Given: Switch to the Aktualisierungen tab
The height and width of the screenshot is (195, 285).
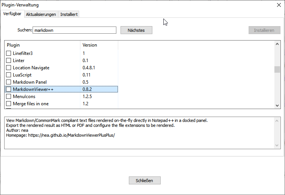Looking at the screenshot, I should point(41,14).
